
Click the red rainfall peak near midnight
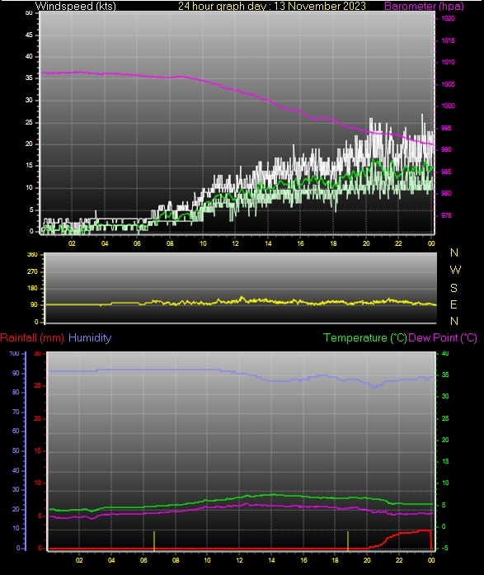[425, 530]
